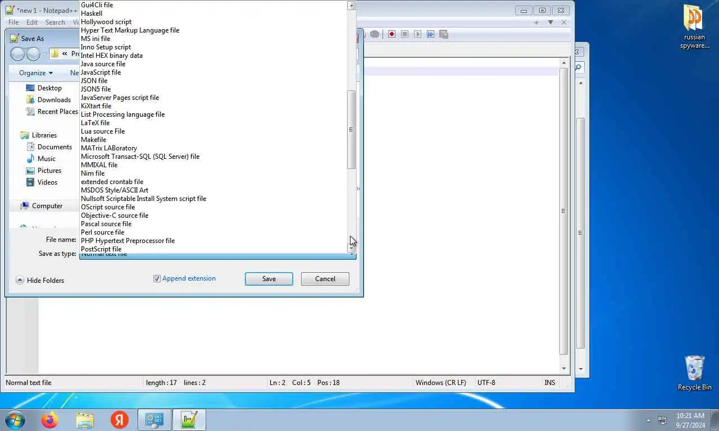Open the Organize dropdown in Save As

point(36,73)
